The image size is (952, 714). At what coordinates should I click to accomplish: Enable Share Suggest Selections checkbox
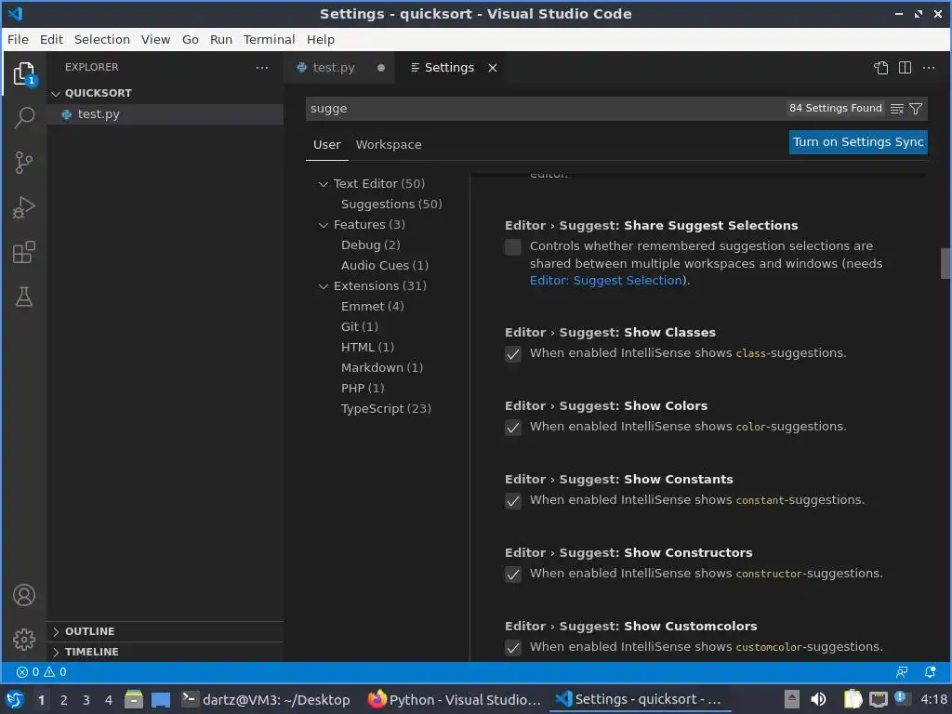pos(513,247)
